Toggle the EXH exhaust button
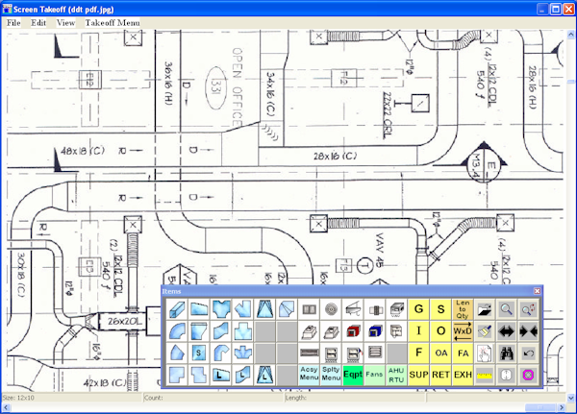Screen dimensions: 577x414 pos(463,375)
